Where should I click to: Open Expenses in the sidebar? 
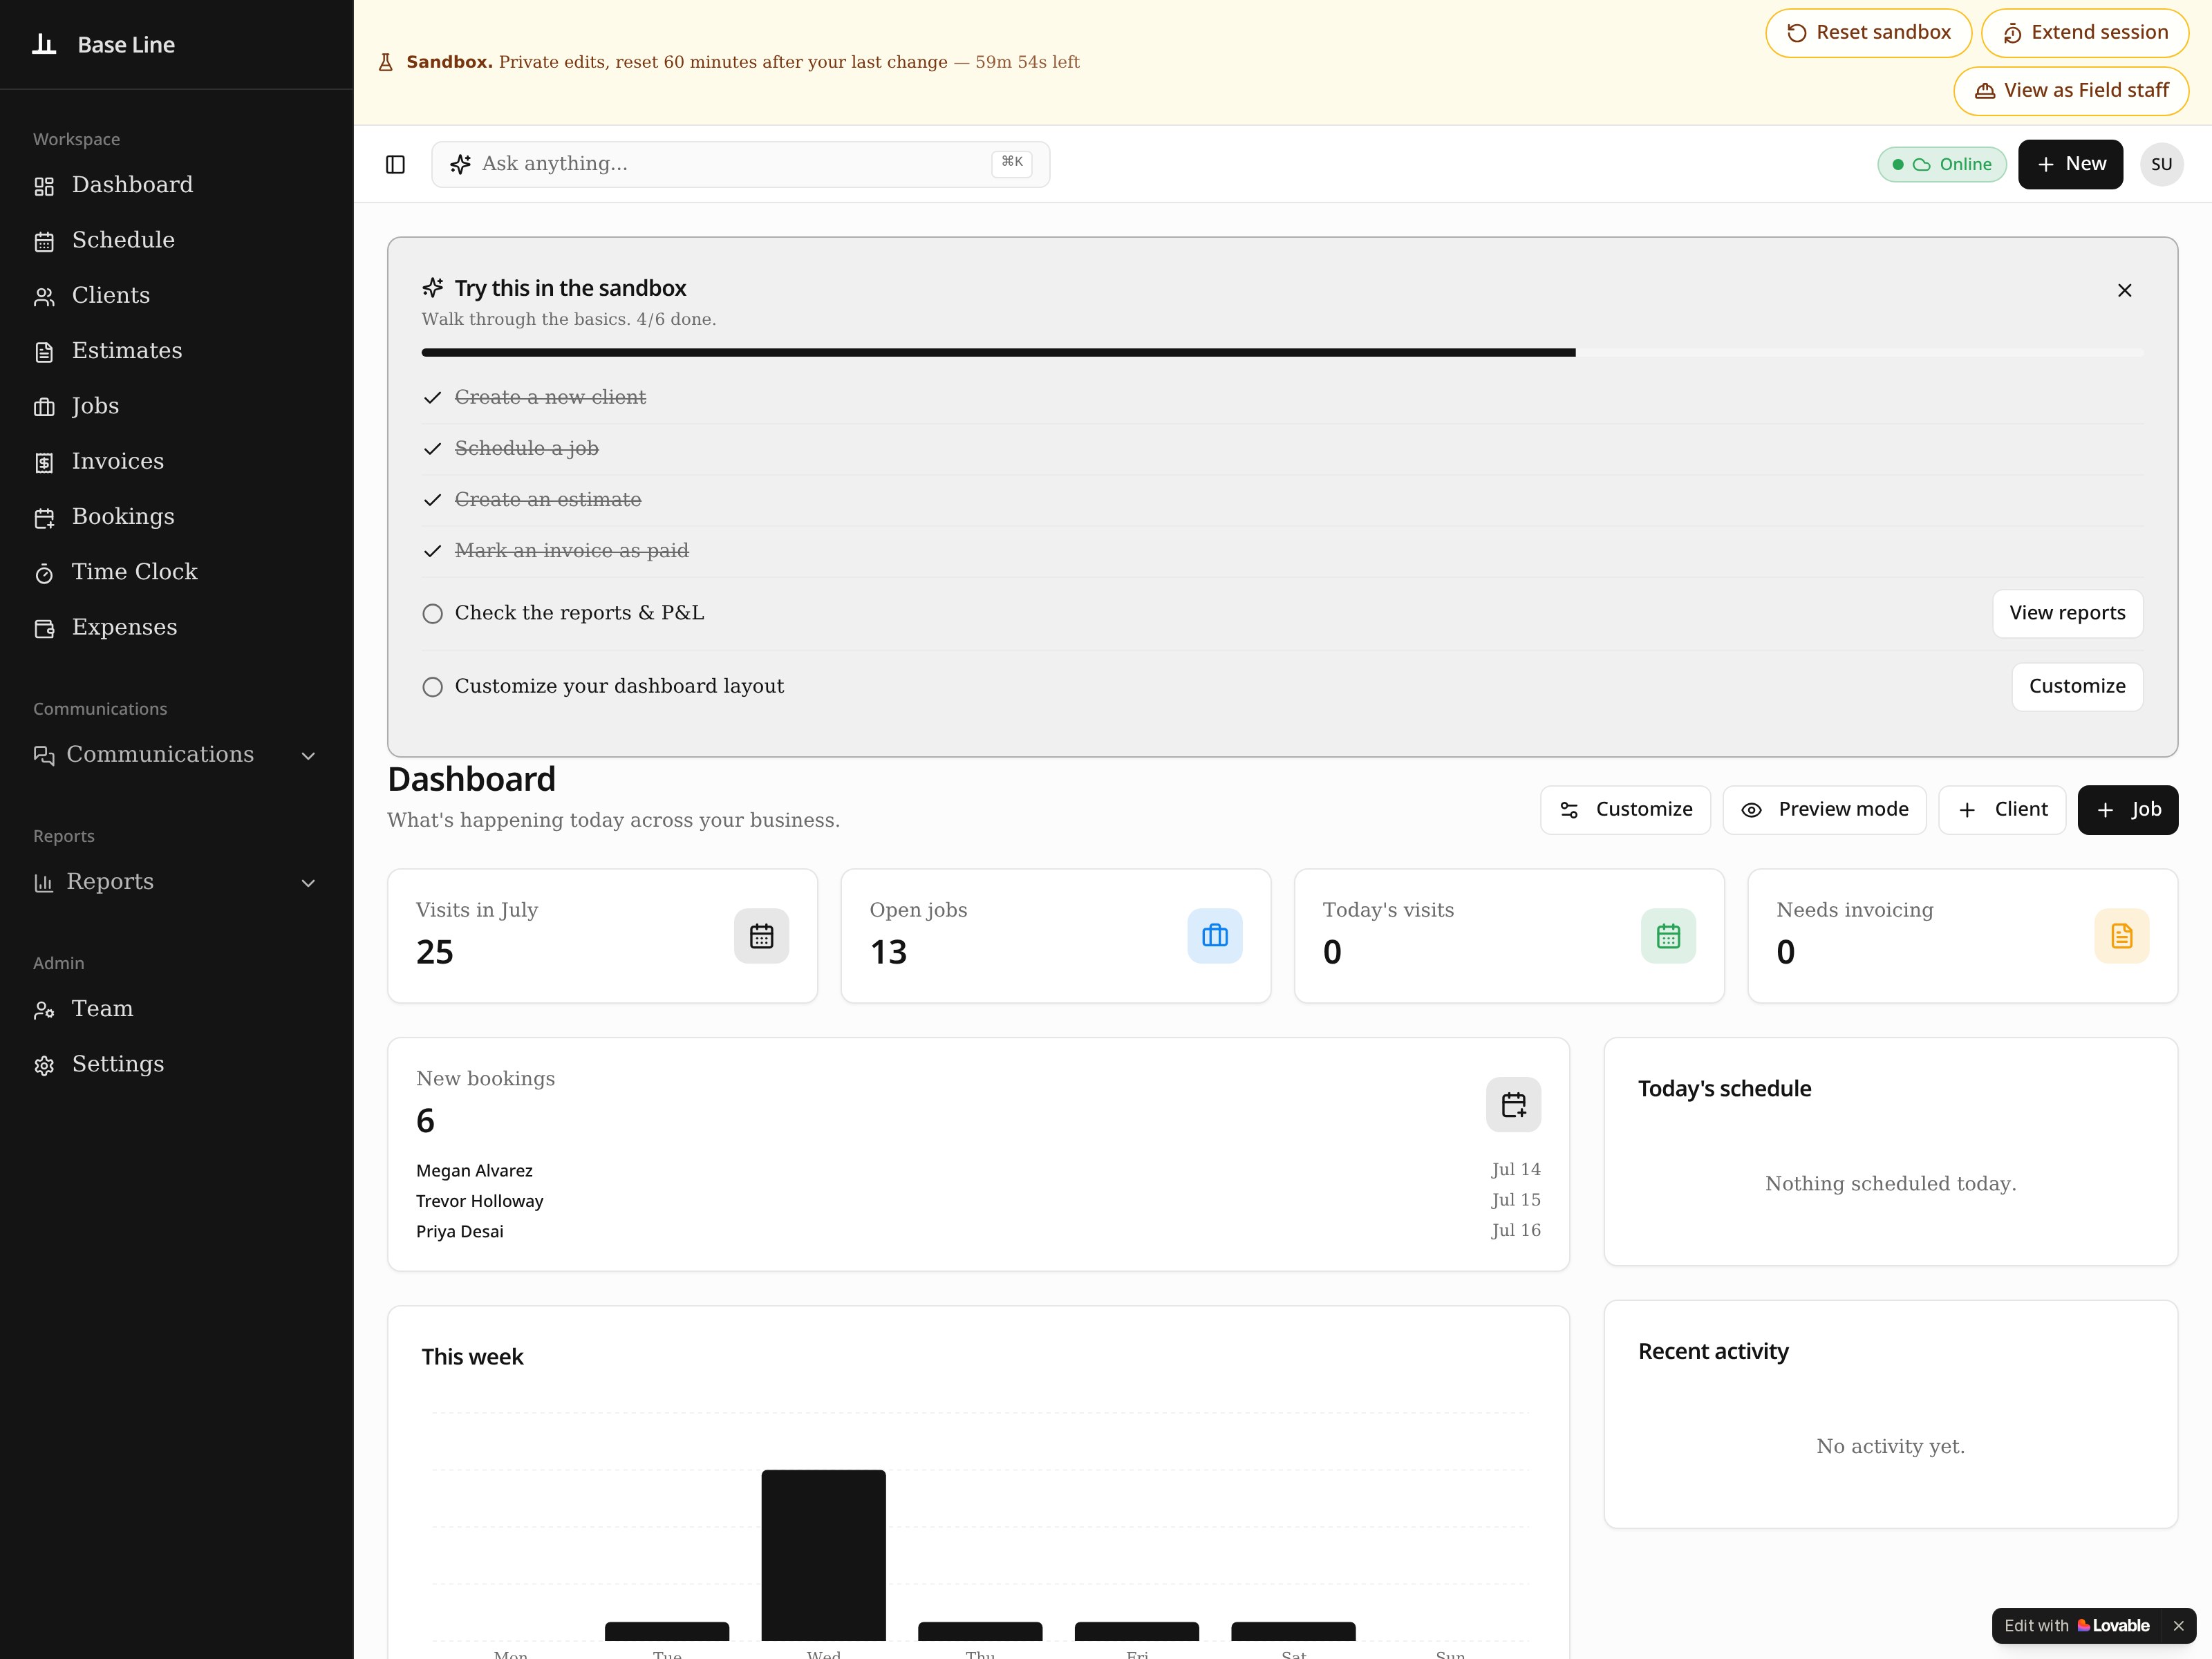(176, 628)
